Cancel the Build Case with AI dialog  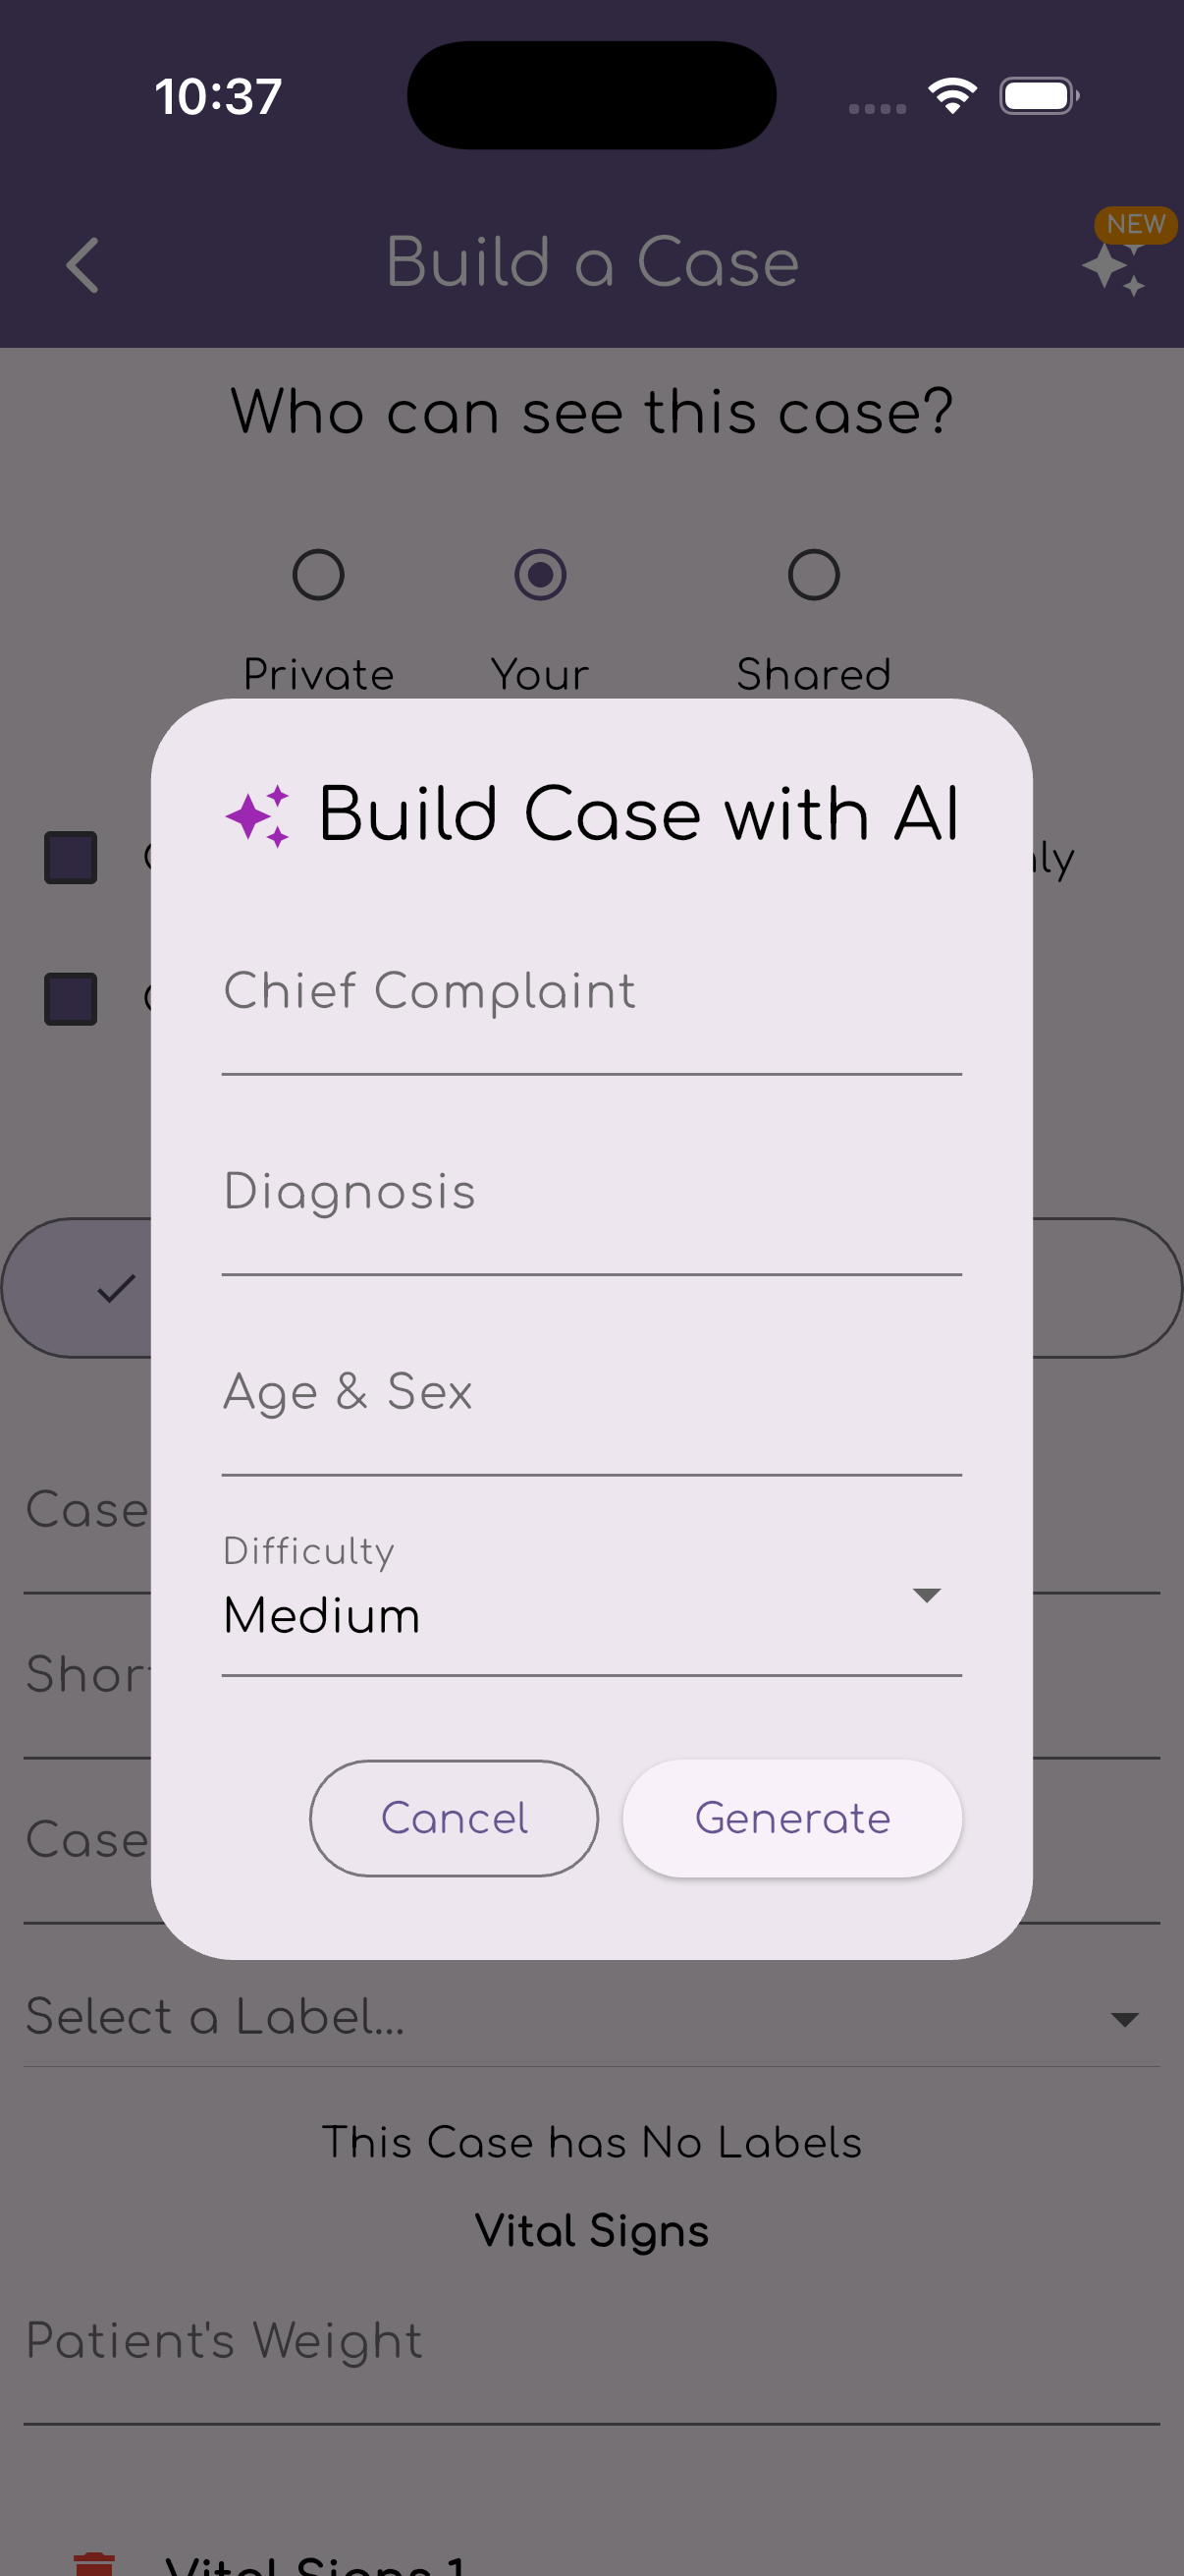click(x=454, y=1819)
